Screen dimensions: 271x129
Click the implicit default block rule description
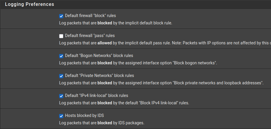tap(115, 23)
